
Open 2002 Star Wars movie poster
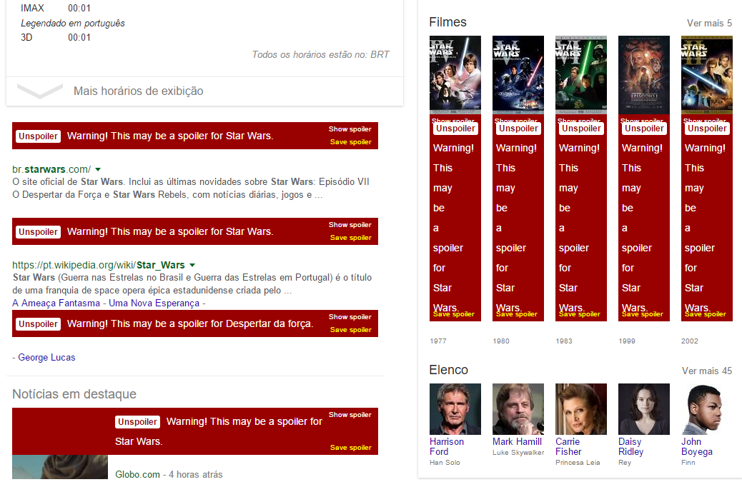(707, 75)
